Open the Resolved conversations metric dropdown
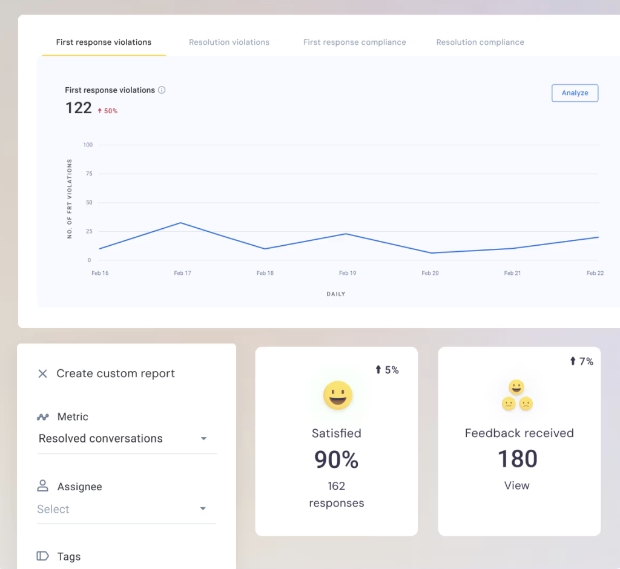 pos(204,438)
